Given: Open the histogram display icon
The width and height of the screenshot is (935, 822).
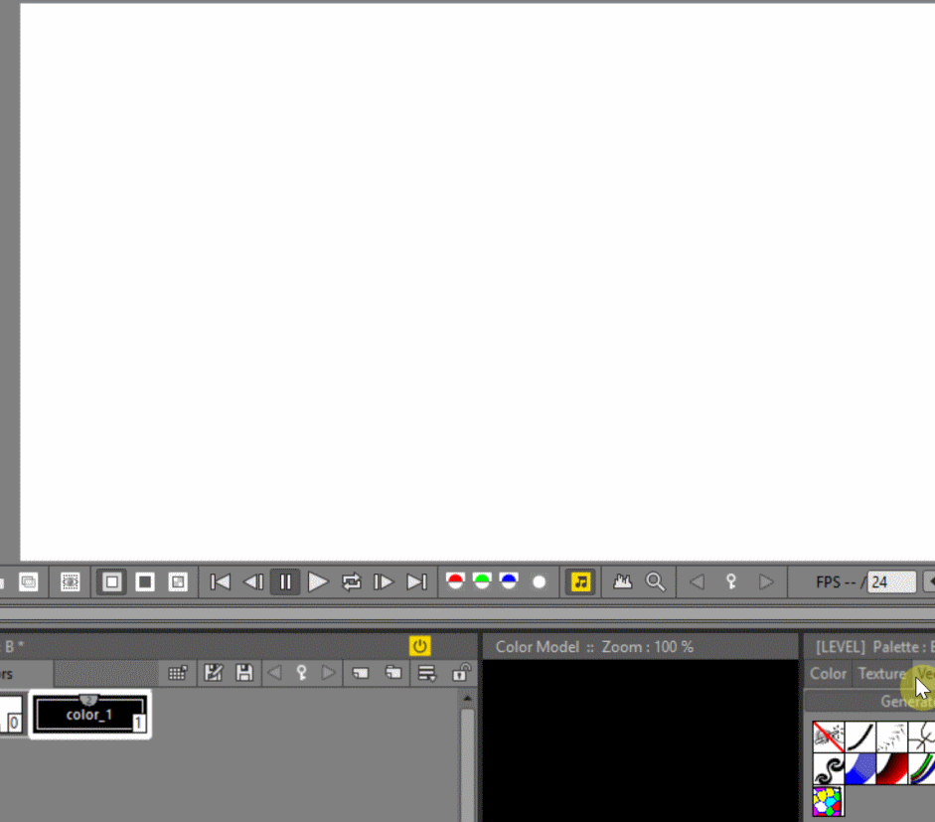Looking at the screenshot, I should click(623, 582).
